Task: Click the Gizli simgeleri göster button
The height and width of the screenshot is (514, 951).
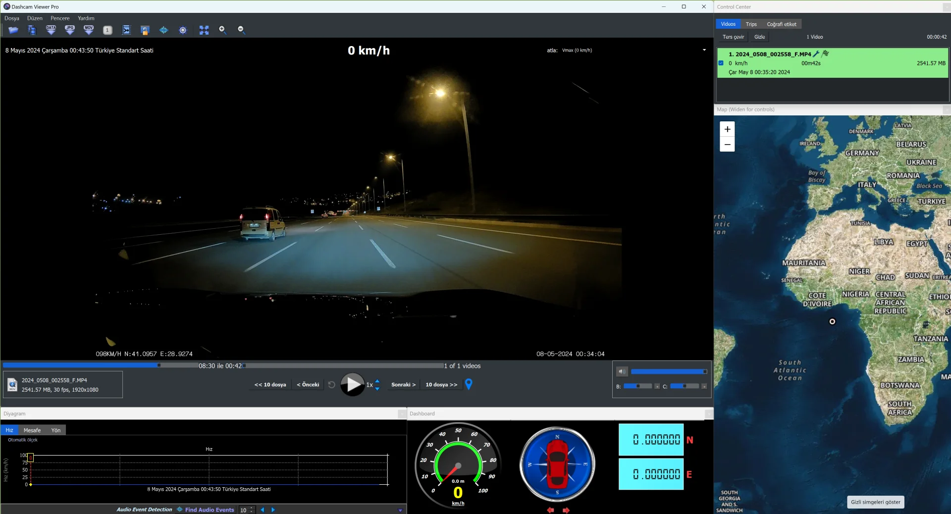Action: 876,502
